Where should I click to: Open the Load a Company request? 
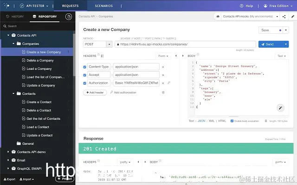[x=39, y=69]
